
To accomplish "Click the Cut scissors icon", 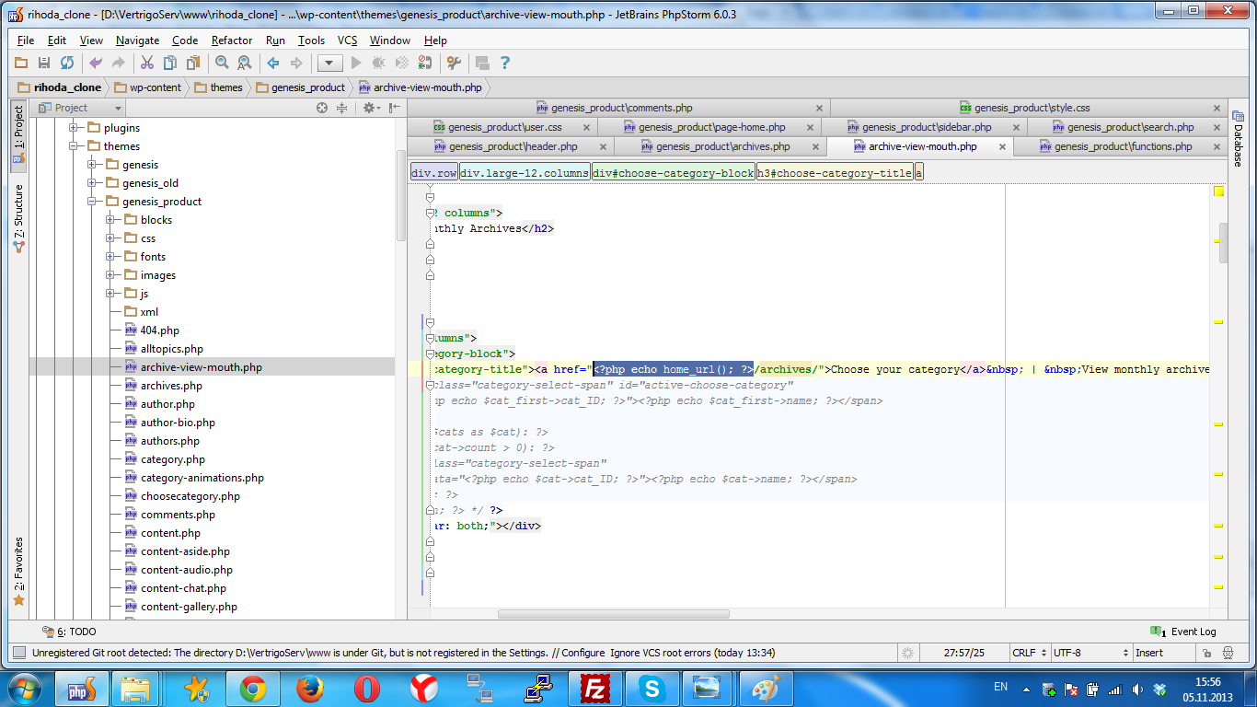I will (146, 63).
